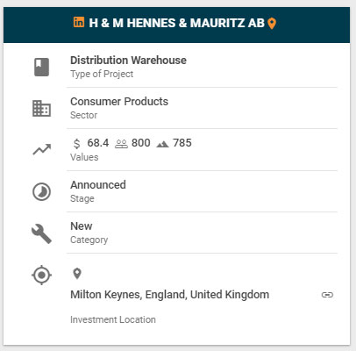Open the company's LinkedIn icon in header

[79, 22]
